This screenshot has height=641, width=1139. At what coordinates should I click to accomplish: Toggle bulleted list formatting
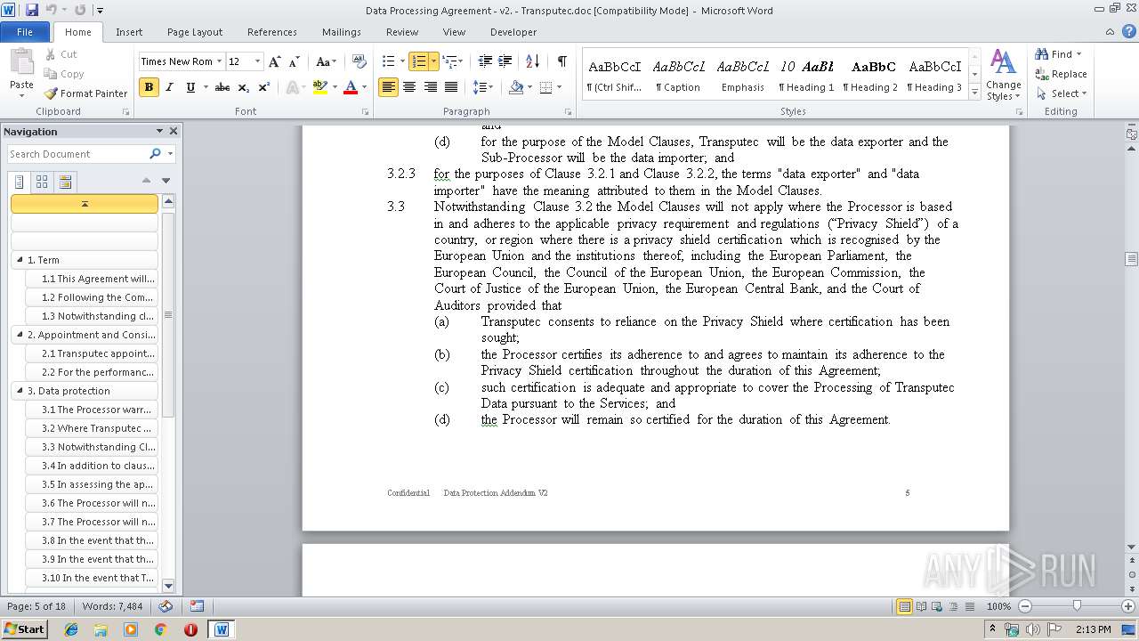tap(388, 61)
